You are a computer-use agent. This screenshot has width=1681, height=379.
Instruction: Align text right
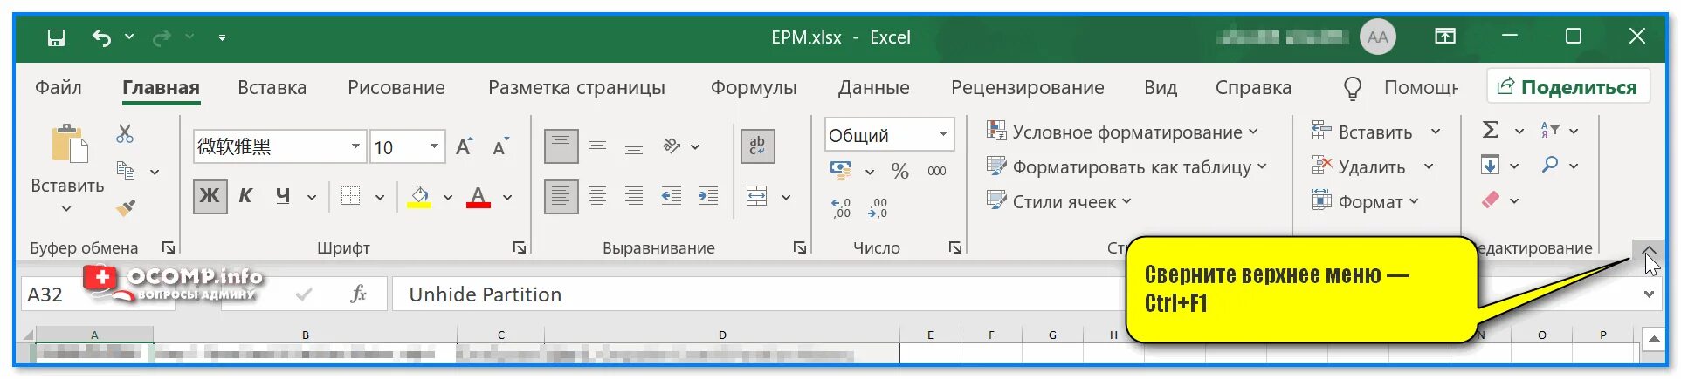[634, 196]
